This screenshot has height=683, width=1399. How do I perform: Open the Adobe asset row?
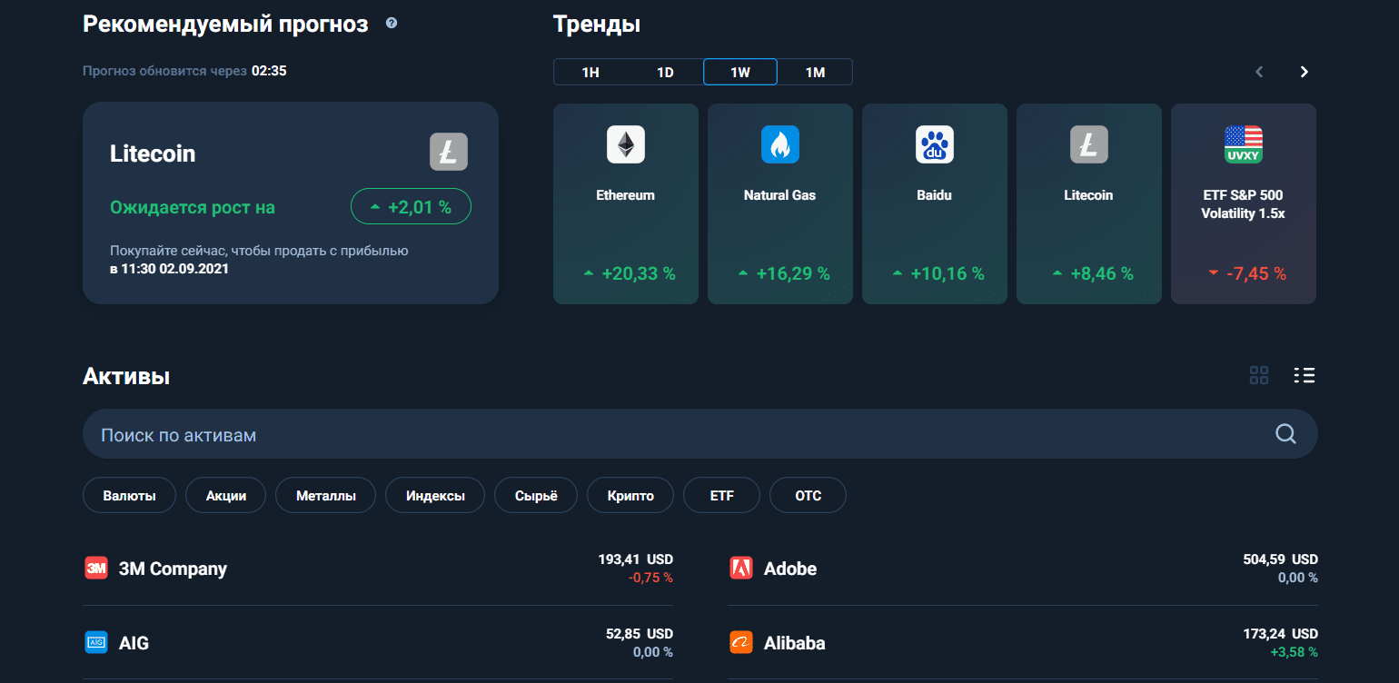(x=1023, y=569)
